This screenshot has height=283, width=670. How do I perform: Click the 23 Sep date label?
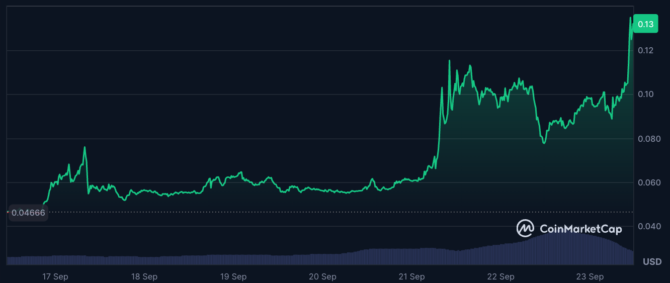[590, 276]
